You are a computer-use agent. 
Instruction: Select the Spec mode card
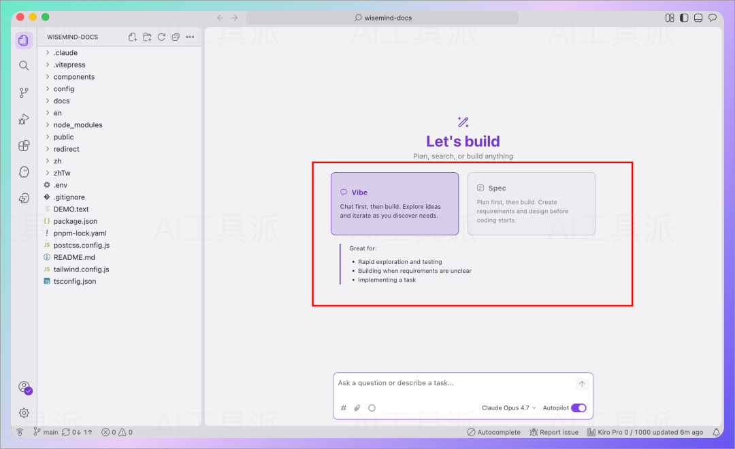pos(532,204)
